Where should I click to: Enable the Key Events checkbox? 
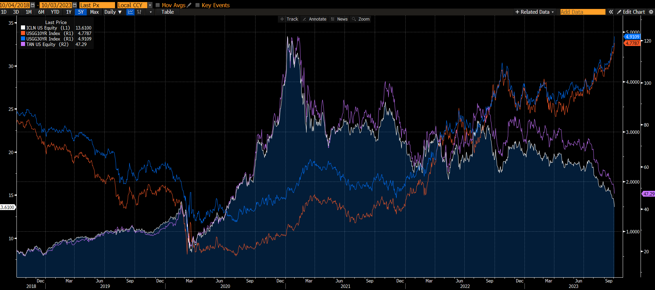click(x=197, y=5)
